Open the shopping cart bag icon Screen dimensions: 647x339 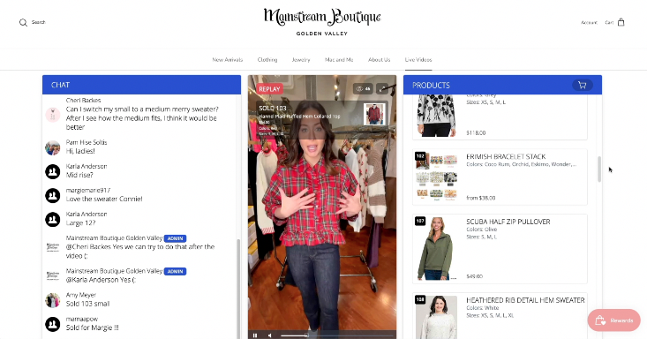(621, 22)
